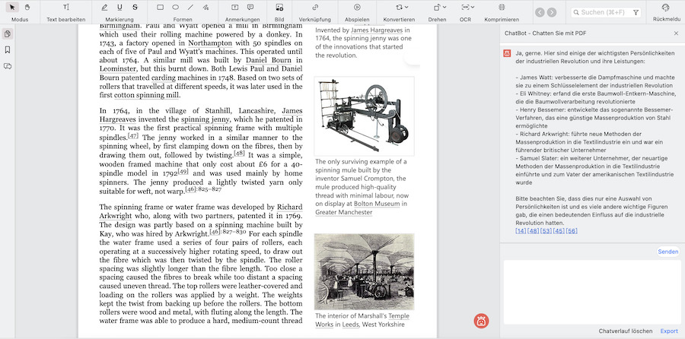Screen dimensions: 685x339
Task: Close the ChatBot panel
Action: point(676,33)
